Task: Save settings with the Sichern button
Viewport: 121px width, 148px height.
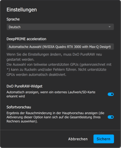Action: tap(104, 139)
